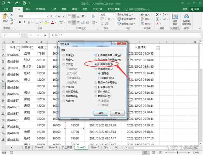This screenshot has width=203, height=155.
Task: Click the formula bar showing =D7-E7
Action: (x=121, y=35)
